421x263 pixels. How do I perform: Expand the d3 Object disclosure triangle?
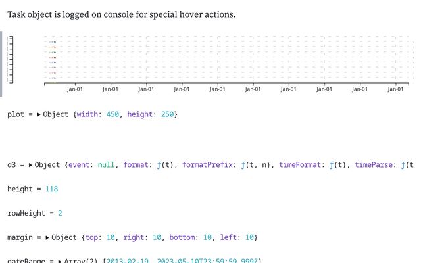(x=31, y=165)
